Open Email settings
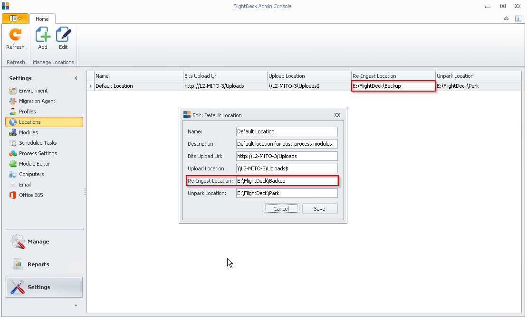 click(25, 184)
